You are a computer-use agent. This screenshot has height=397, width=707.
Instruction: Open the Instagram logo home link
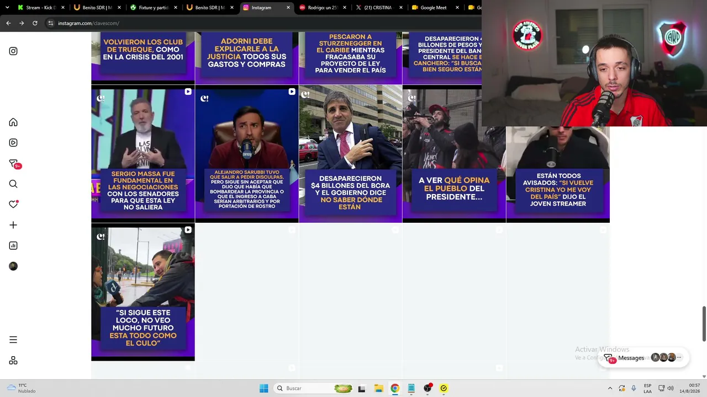point(13,51)
